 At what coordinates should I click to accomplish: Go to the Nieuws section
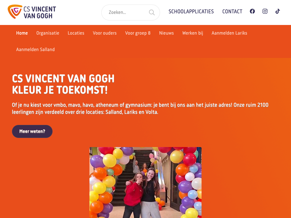[166, 33]
